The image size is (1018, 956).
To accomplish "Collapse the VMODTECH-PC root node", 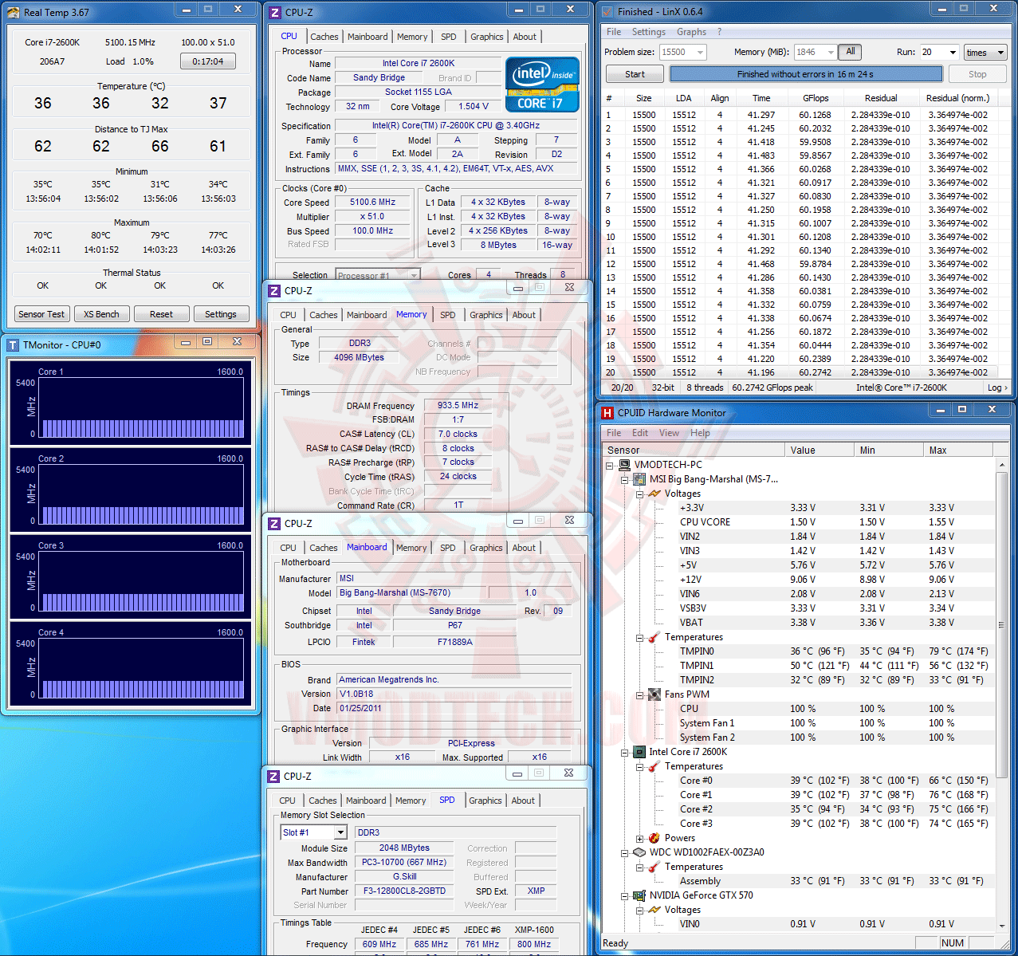I will 610,465.
